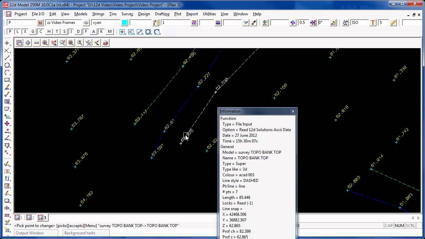Close the Information panel
This screenshot has width=425, height=239.
293,111
